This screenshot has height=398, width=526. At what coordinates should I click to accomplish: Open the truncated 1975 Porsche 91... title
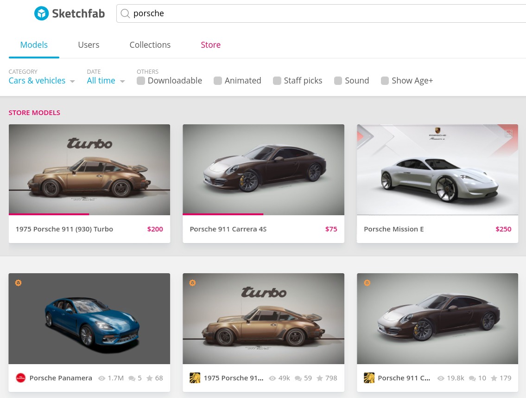click(x=234, y=378)
